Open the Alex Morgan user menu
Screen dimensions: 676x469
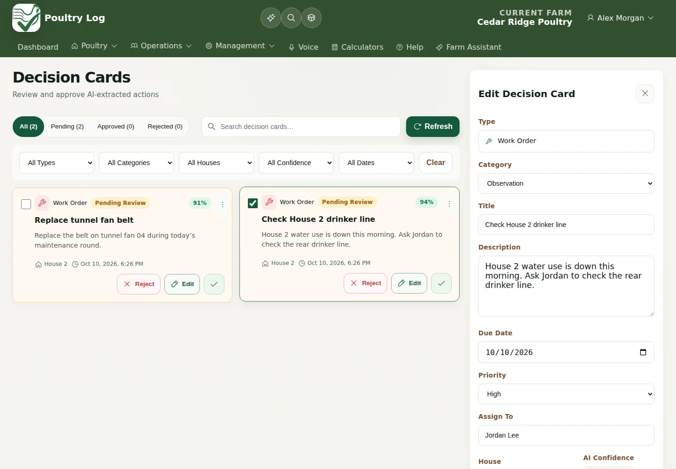point(620,18)
